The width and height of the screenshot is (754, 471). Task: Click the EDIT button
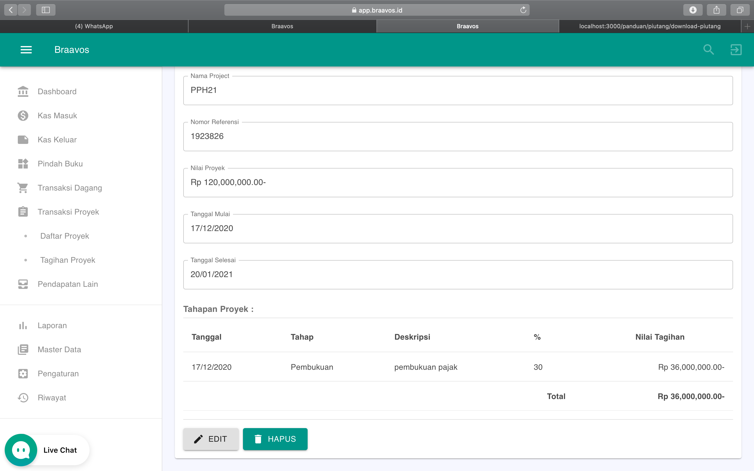coord(211,439)
